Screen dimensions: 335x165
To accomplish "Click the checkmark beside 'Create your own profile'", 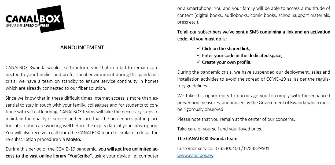I will tap(198, 62).
